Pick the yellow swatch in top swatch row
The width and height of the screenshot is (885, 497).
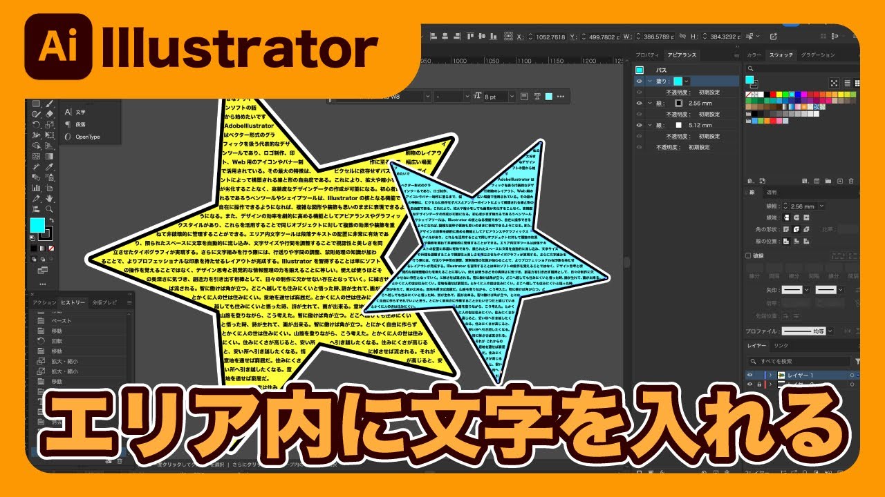pyautogui.click(x=779, y=95)
